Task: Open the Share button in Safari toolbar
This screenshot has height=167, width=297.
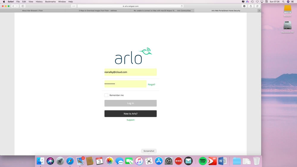Action: (x=251, y=6)
